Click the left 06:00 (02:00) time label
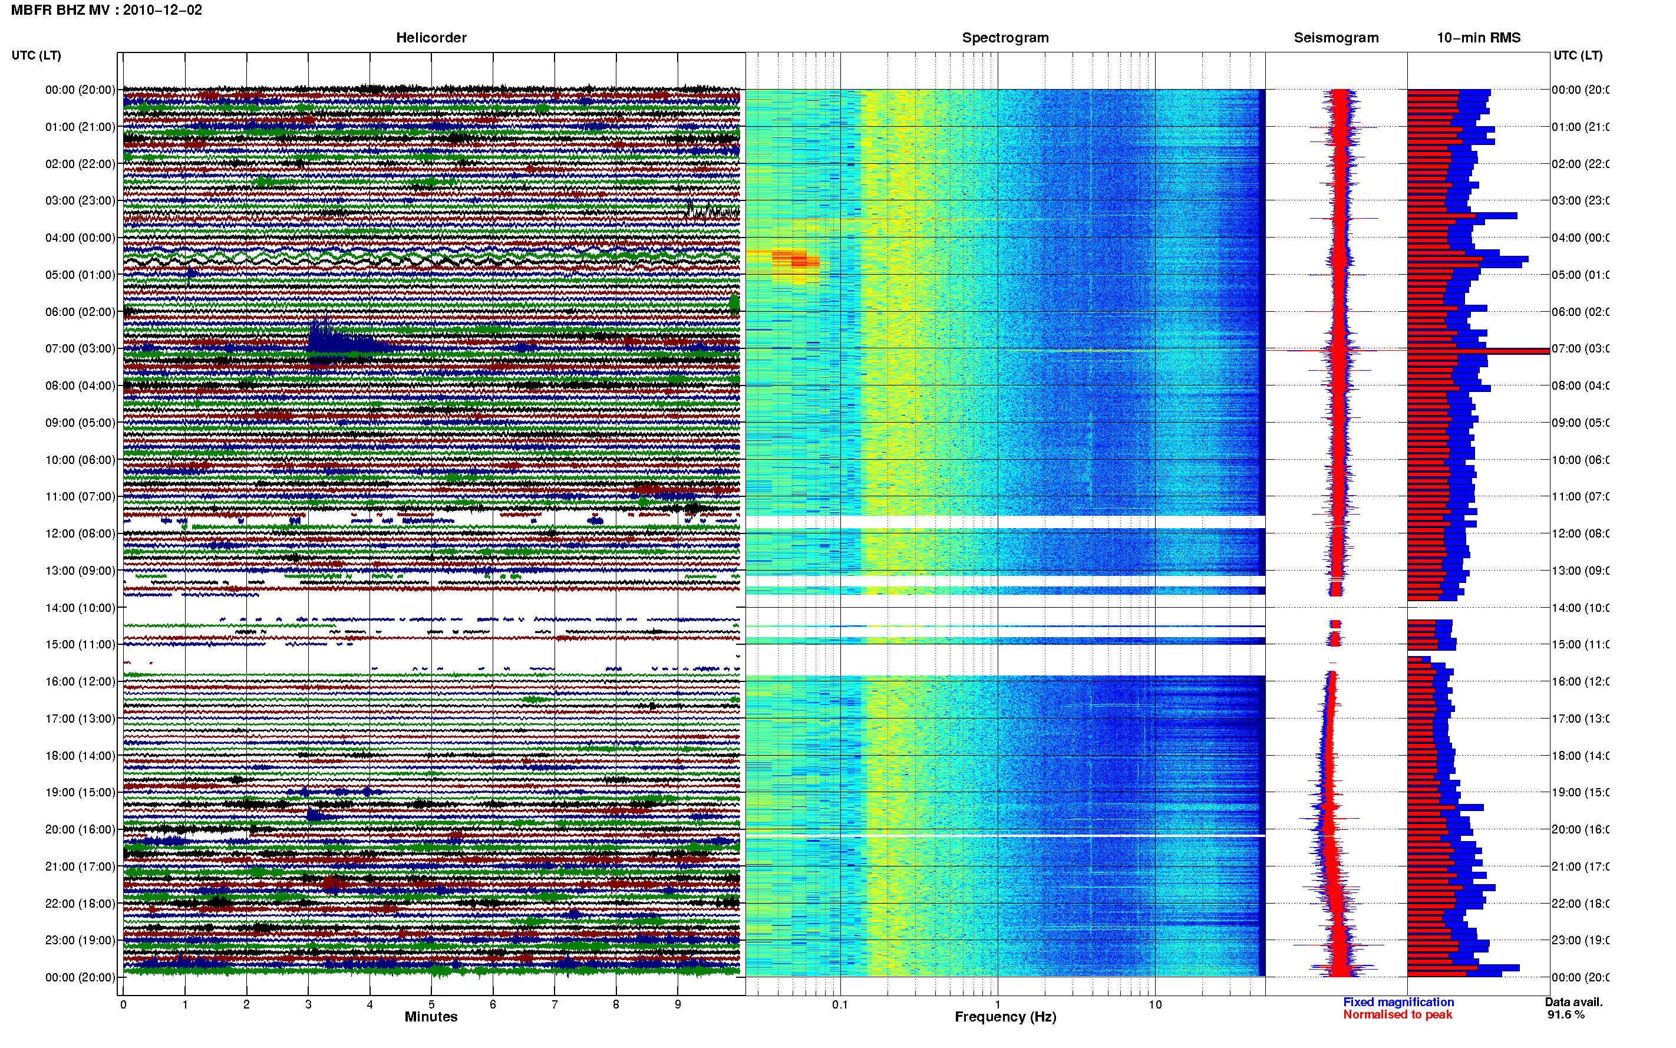The width and height of the screenshot is (1676, 1048). (80, 312)
